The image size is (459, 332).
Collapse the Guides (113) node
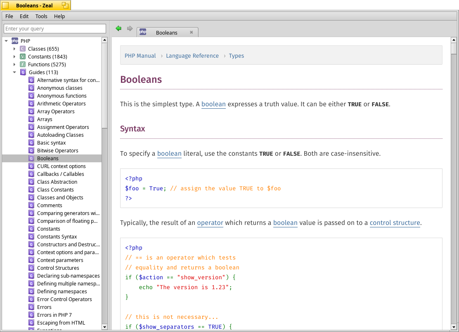pos(14,72)
